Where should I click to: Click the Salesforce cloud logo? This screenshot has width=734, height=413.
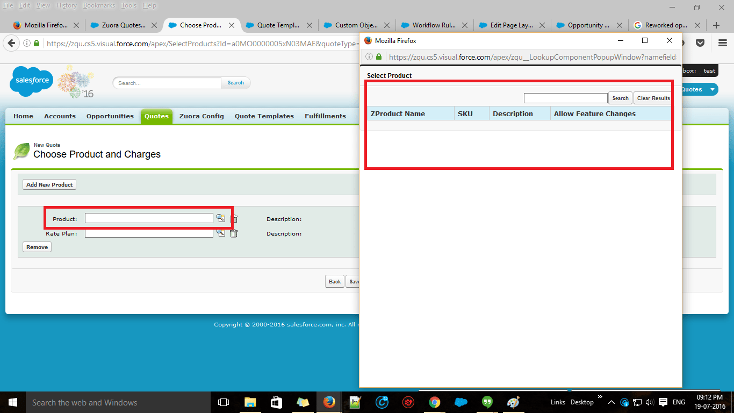[31, 81]
